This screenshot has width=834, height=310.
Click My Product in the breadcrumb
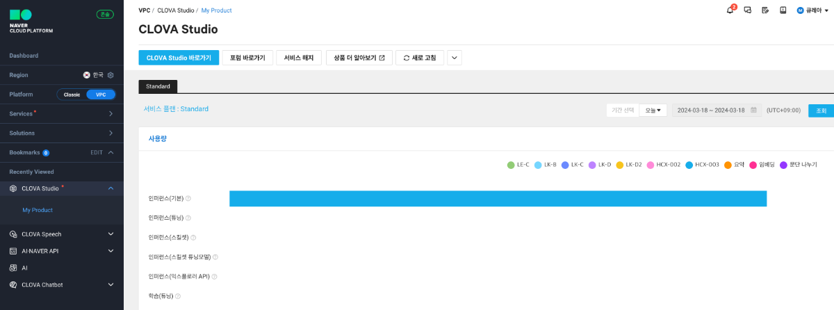(x=217, y=10)
